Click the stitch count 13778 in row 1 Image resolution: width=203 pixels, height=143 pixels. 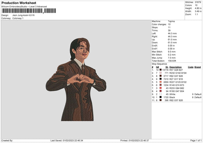(x=165, y=70)
